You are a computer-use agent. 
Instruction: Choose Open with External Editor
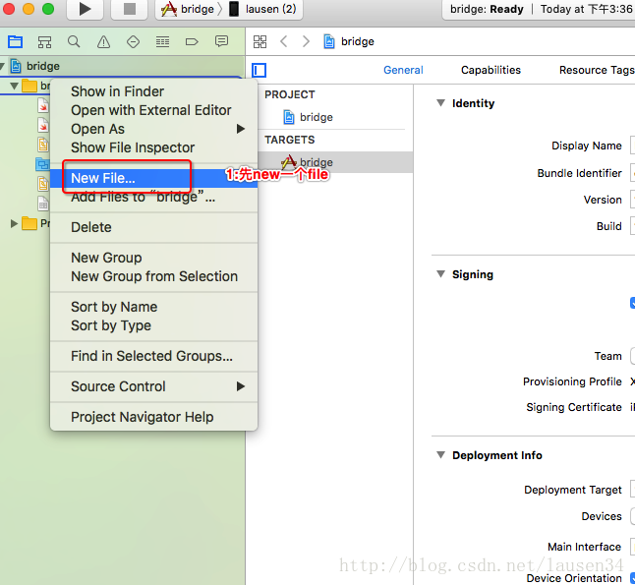(154, 110)
